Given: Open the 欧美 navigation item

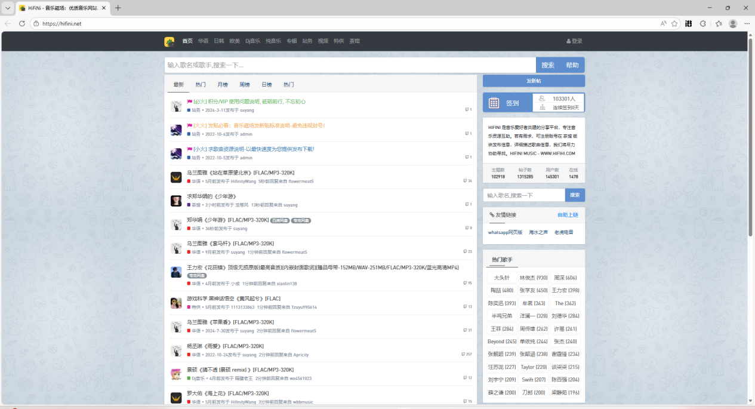Looking at the screenshot, I should [235, 41].
